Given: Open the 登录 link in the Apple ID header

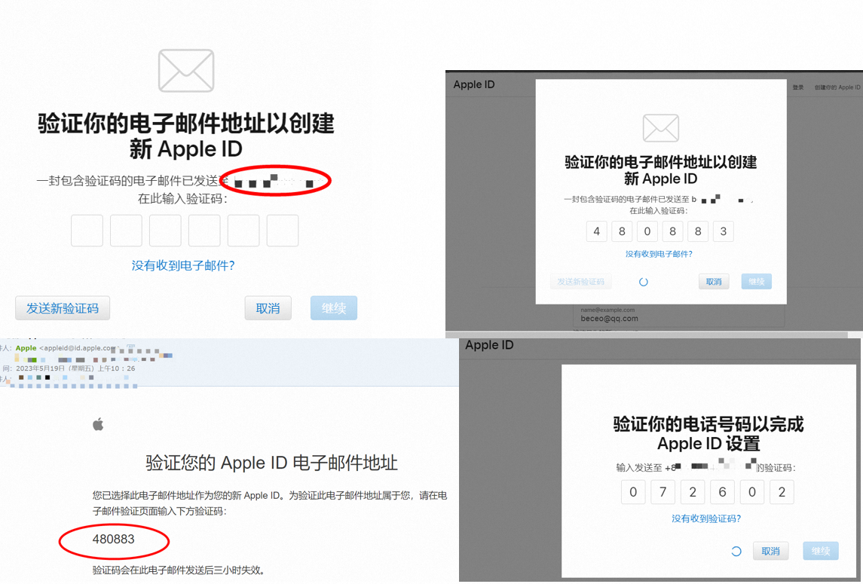Looking at the screenshot, I should pyautogui.click(x=798, y=87).
